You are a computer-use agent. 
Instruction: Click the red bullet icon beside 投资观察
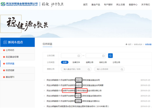4,70
